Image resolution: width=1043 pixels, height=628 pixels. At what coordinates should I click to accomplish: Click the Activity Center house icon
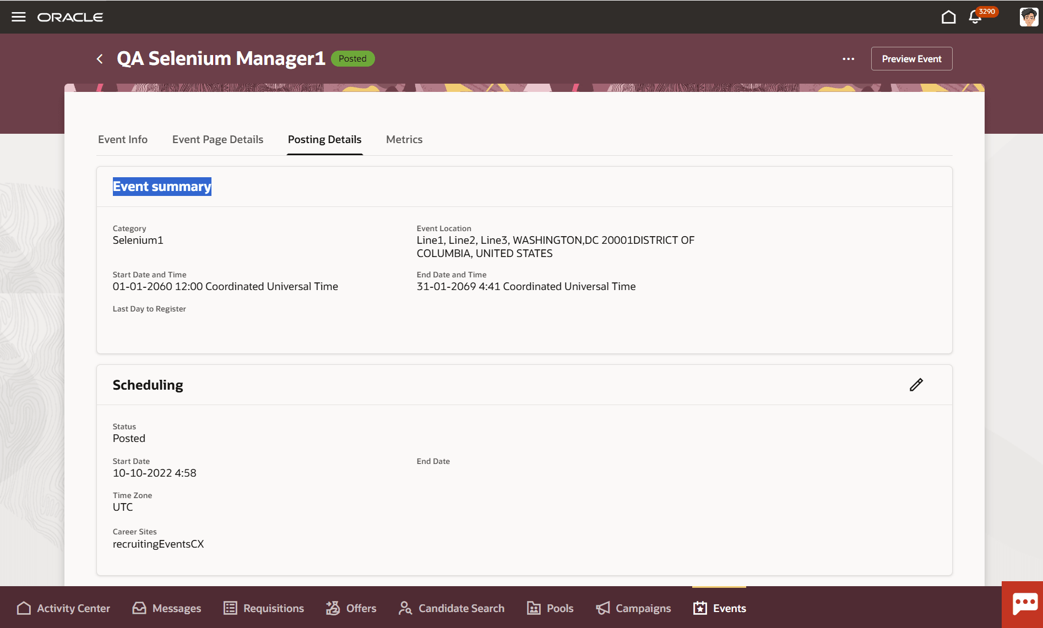click(24, 608)
